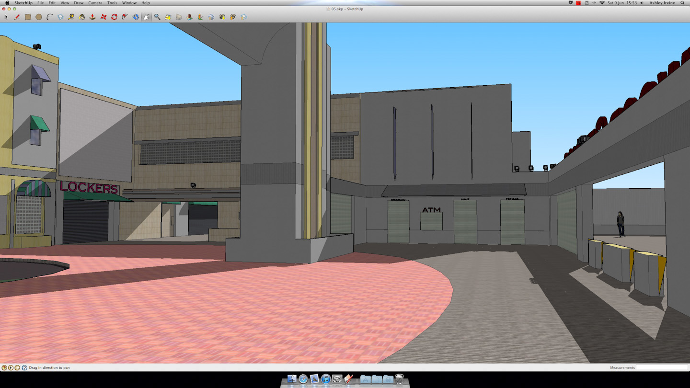Pick the Eraser tool
Image resolution: width=690 pixels, height=388 pixels.
[x=60, y=17]
